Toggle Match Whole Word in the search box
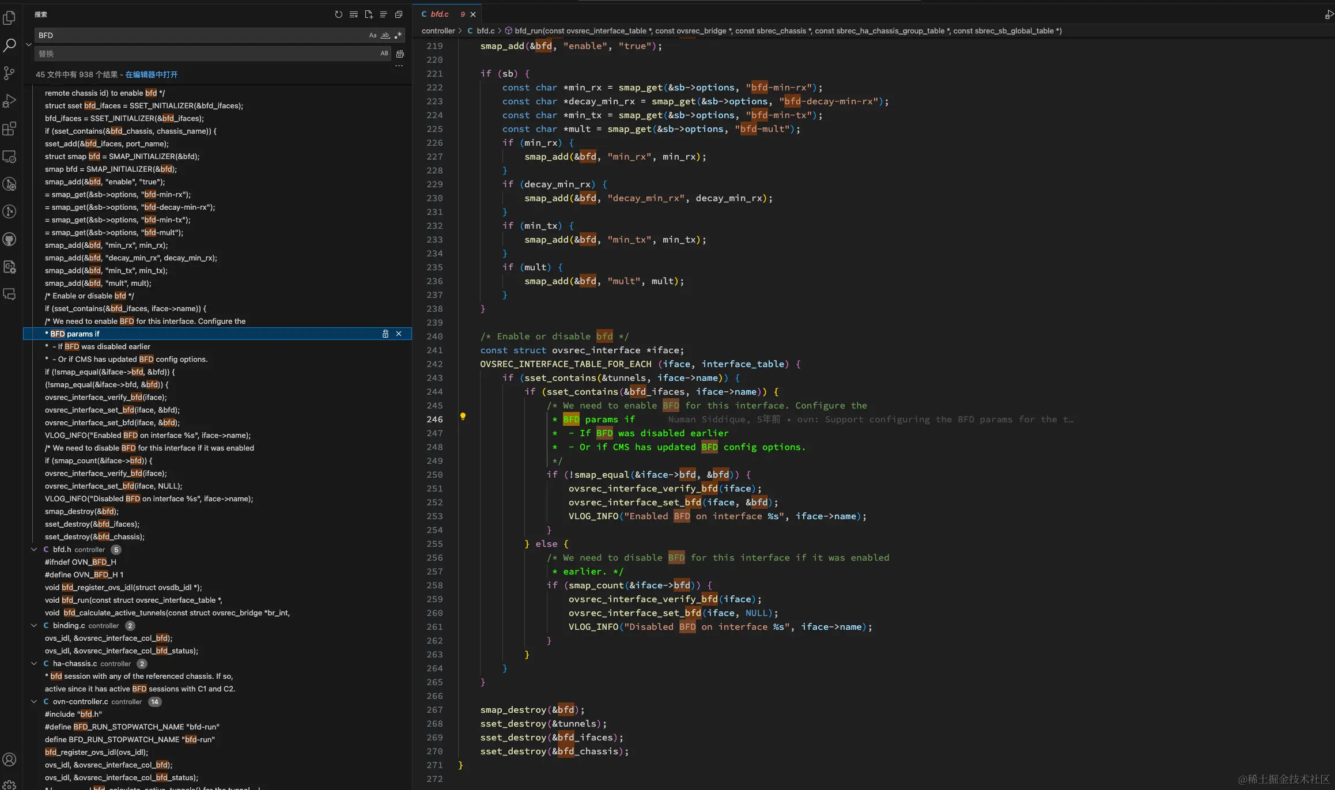This screenshot has height=790, width=1335. coord(385,35)
